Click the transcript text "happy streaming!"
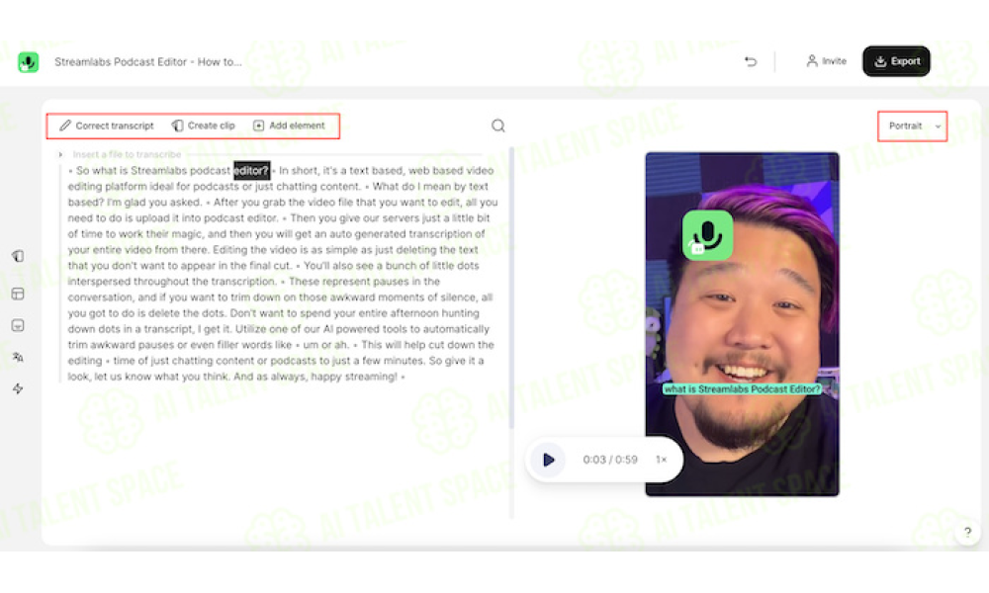This screenshot has width=989, height=593. [355, 377]
